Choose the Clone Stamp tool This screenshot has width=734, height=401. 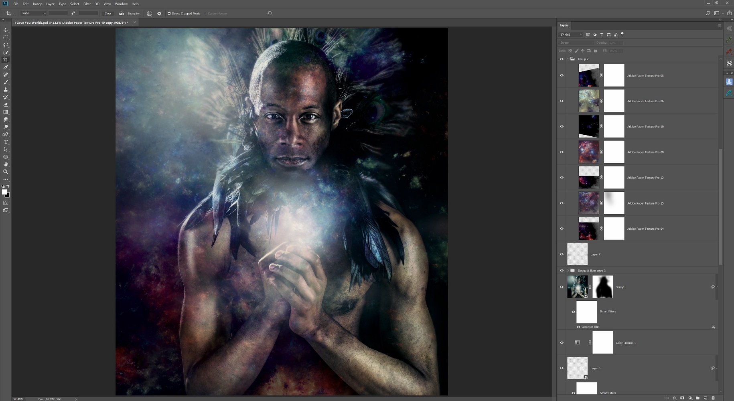pos(6,90)
